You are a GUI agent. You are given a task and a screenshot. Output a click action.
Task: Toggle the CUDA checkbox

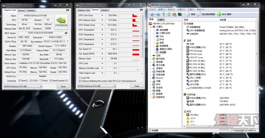(31, 80)
